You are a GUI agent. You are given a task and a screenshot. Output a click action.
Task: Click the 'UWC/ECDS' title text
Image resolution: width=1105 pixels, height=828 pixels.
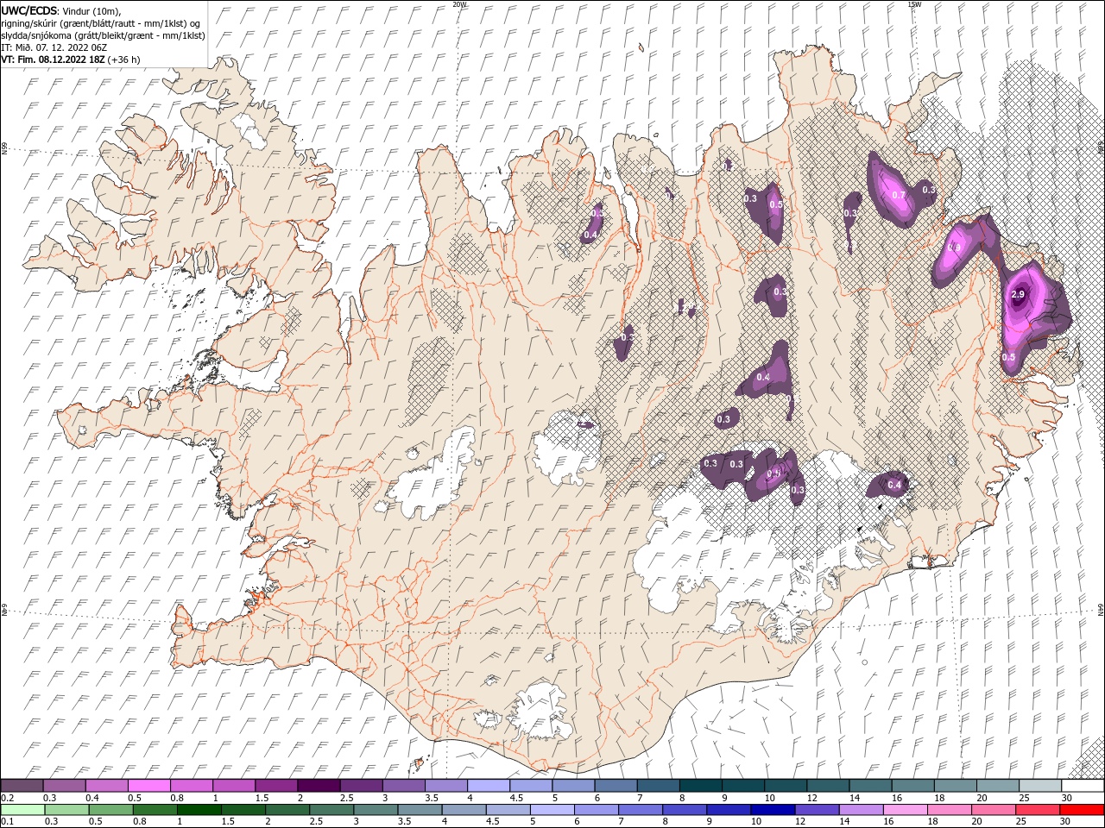tap(29, 10)
